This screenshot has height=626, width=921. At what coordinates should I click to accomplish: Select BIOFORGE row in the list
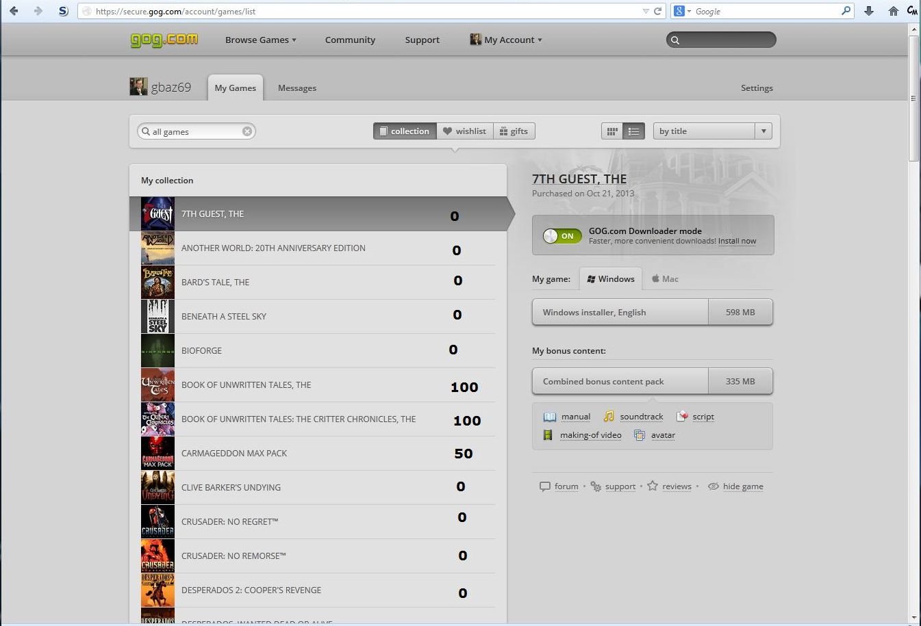pyautogui.click(x=318, y=351)
